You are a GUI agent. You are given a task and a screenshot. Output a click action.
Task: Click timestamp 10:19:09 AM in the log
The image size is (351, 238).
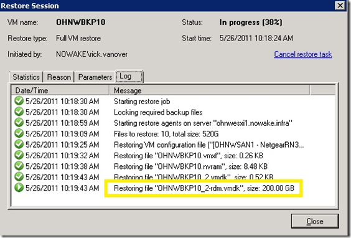pyautogui.click(x=62, y=134)
